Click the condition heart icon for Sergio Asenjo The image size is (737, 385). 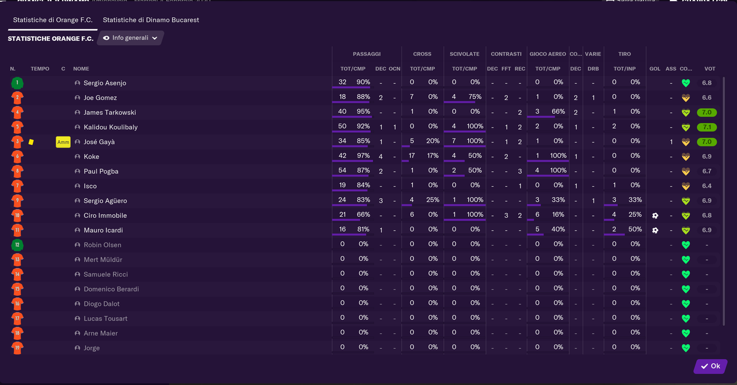pos(685,83)
